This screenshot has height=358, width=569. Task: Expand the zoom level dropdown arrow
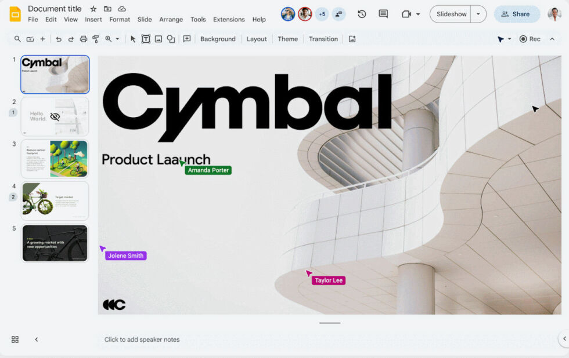pyautogui.click(x=117, y=39)
